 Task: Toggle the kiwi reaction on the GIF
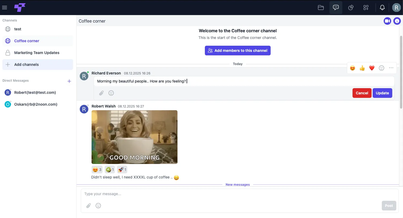pos(110,170)
